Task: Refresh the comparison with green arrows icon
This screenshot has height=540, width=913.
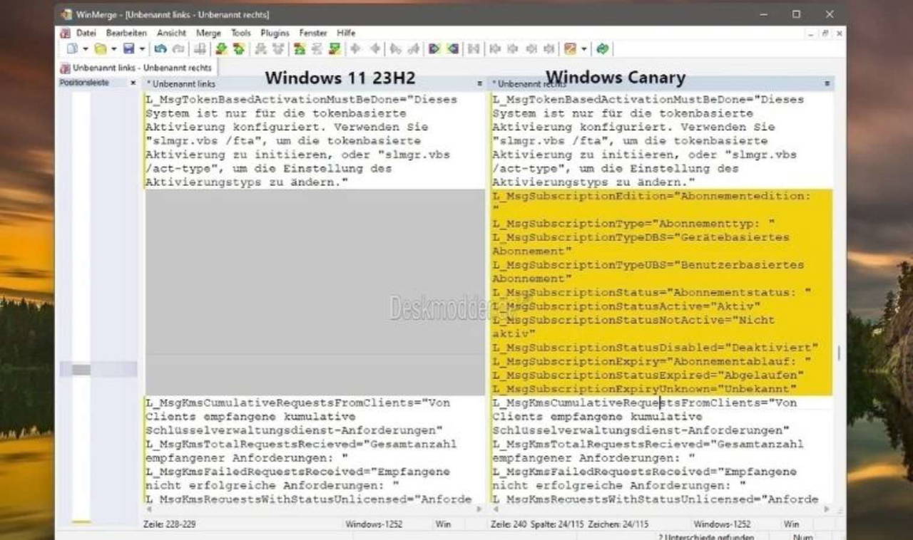Action: (603, 49)
